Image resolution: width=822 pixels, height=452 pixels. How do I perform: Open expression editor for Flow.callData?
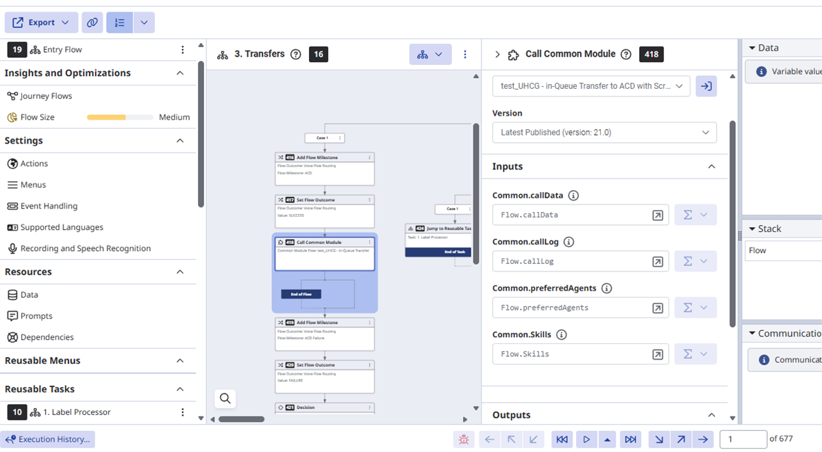(x=657, y=215)
